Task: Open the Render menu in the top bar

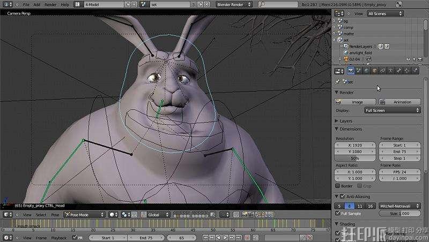Action: click(x=50, y=5)
